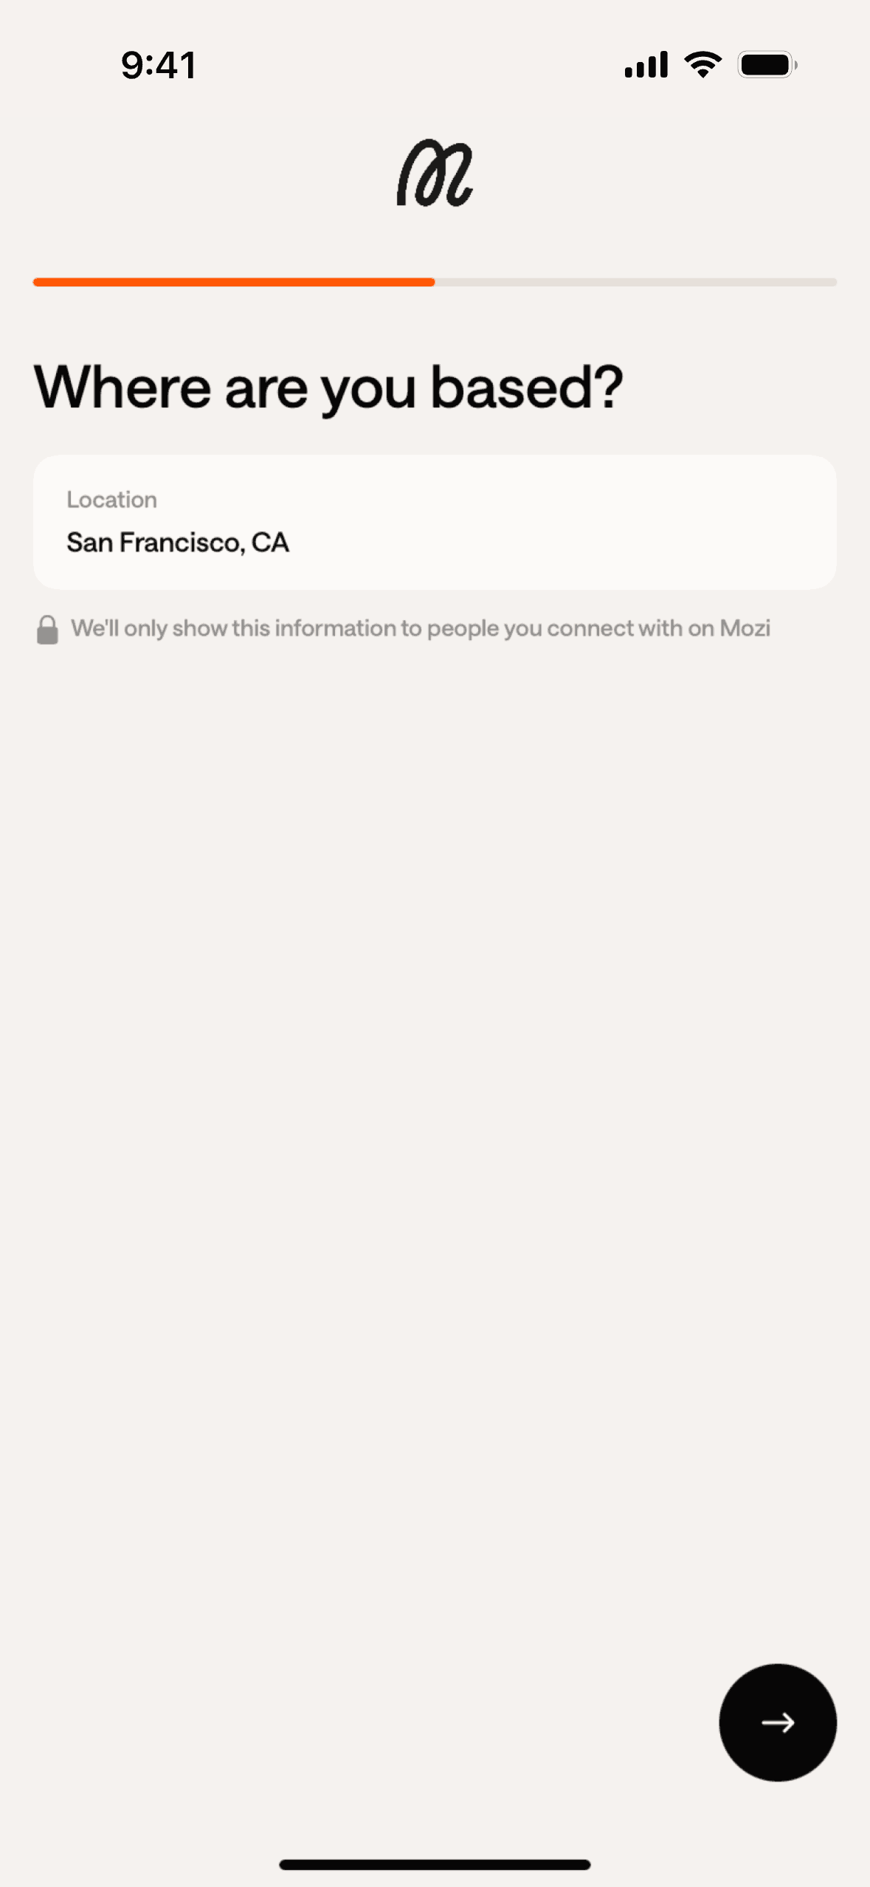Tap the home indicator bar at the bottom
Image resolution: width=870 pixels, height=1887 pixels.
coord(435,1865)
